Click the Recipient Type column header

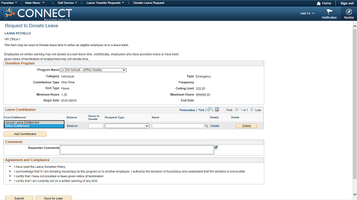[x=114, y=117]
